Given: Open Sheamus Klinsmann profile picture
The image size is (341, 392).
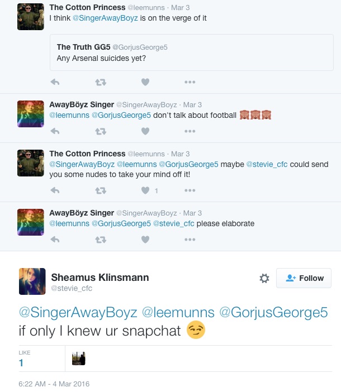Looking at the screenshot, I should pyautogui.click(x=32, y=281).
